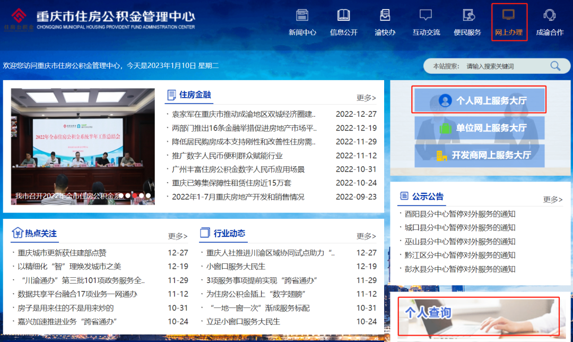Go to the 便民服务 navigation icon
The width and height of the screenshot is (573, 342).
[468, 15]
